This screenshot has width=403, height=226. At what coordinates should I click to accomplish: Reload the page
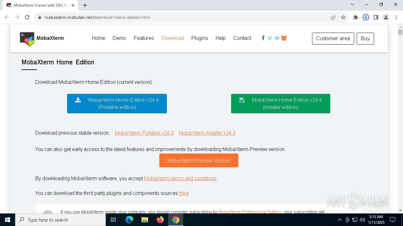(27, 17)
